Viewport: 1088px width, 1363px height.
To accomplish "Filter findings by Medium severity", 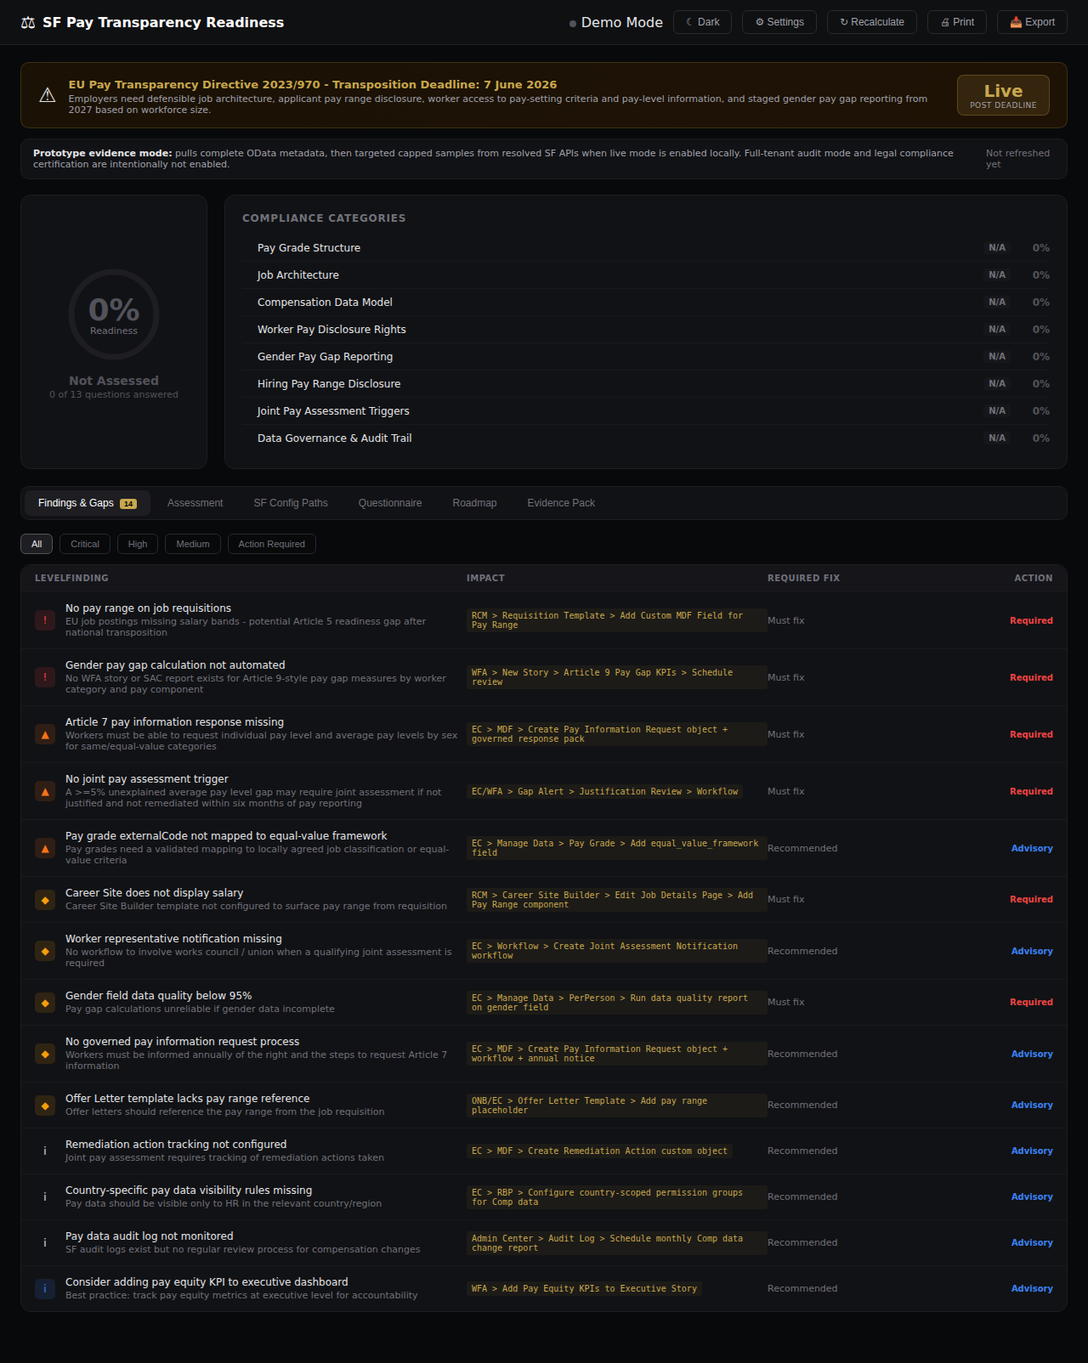I will pyautogui.click(x=193, y=544).
